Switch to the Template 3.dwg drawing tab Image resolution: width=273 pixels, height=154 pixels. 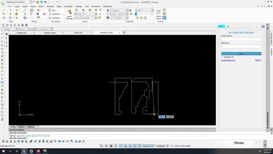coord(50,33)
